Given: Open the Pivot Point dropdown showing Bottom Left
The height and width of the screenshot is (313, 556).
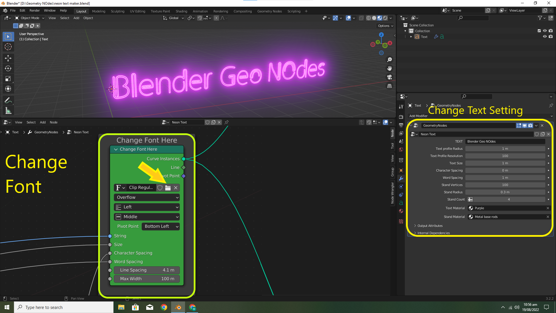Looking at the screenshot, I should 160,226.
